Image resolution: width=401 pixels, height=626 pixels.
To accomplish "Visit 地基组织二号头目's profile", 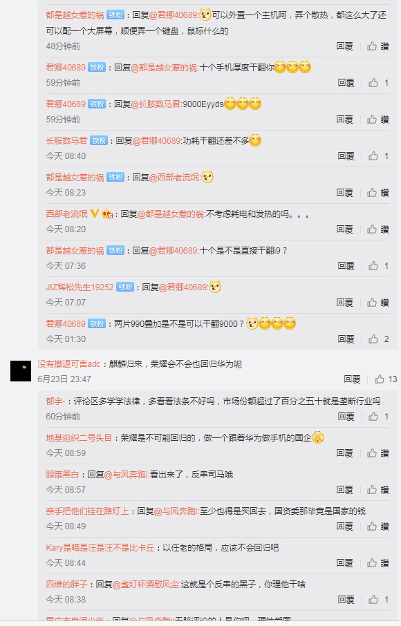I will tap(79, 438).
